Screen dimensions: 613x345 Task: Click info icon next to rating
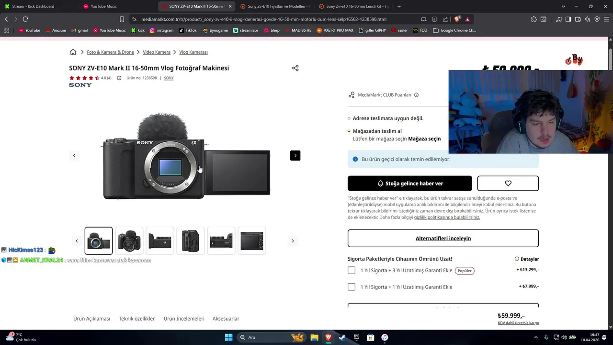pos(119,78)
